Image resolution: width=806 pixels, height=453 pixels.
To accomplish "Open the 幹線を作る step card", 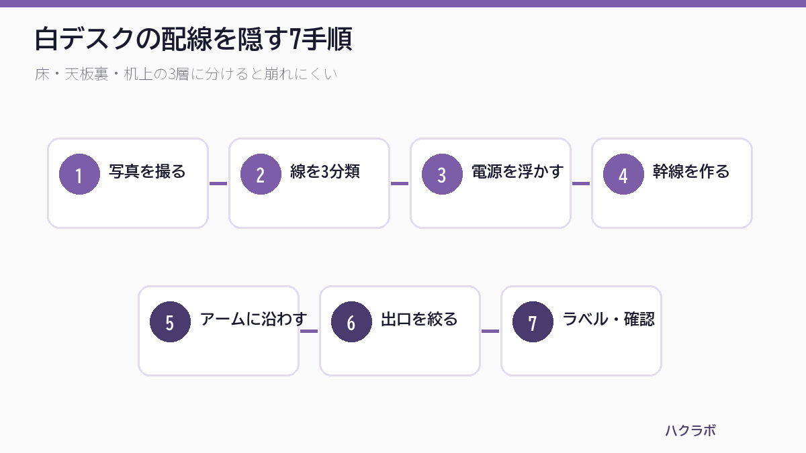I will click(672, 183).
